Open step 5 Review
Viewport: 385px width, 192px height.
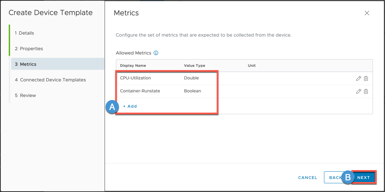tap(25, 95)
